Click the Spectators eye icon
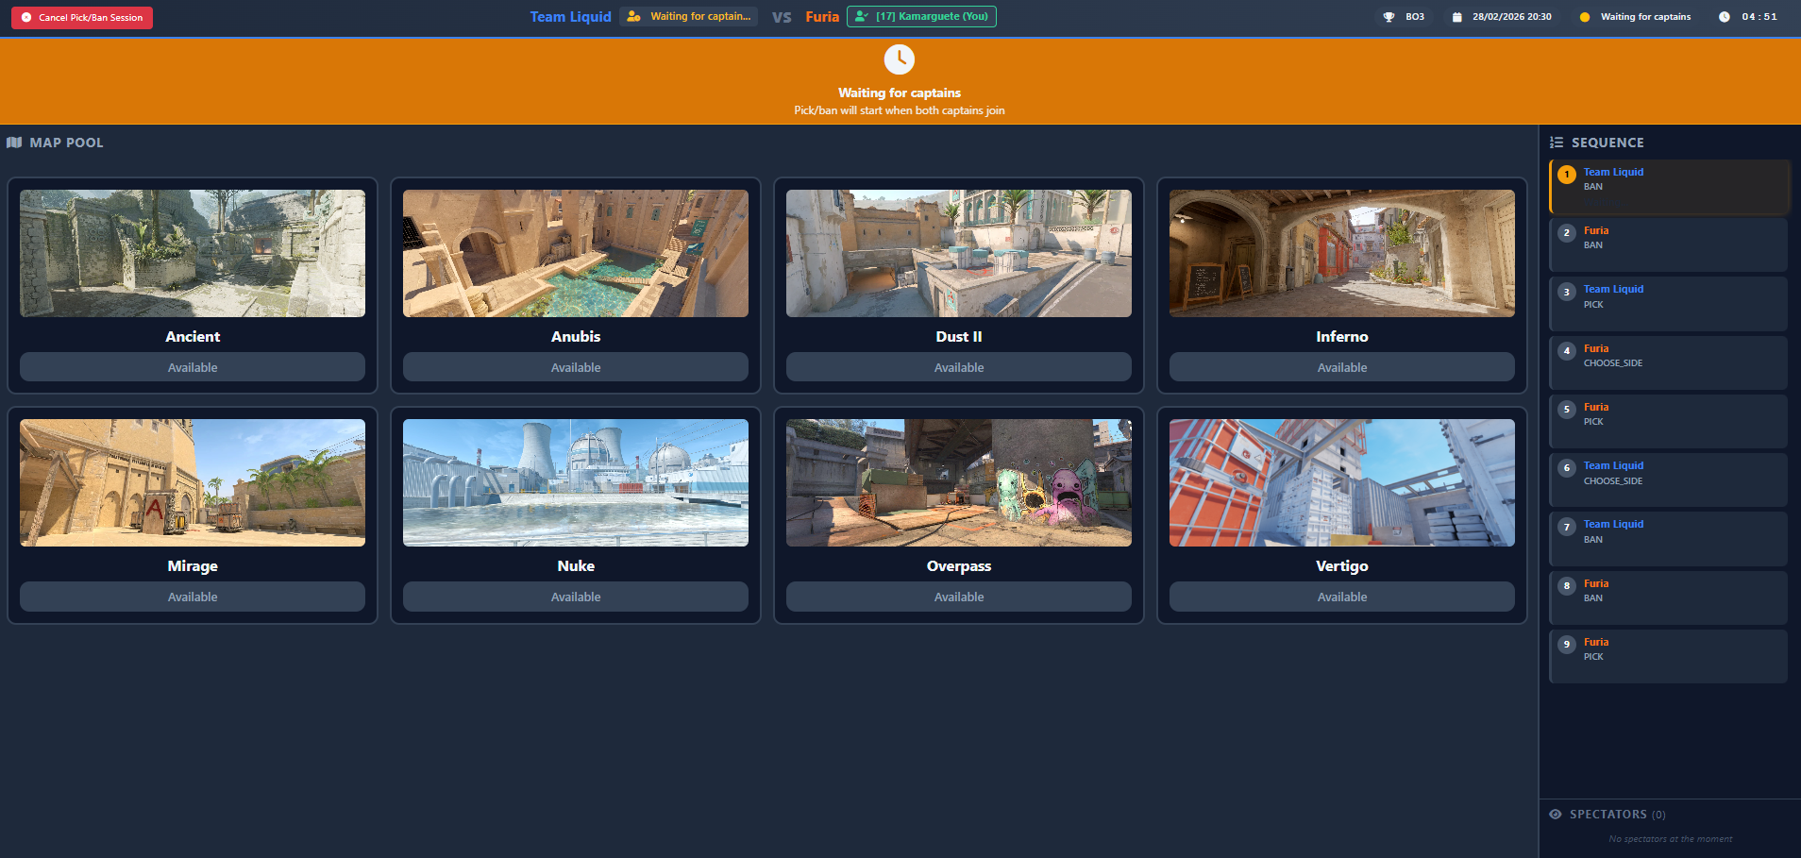 click(x=1556, y=815)
